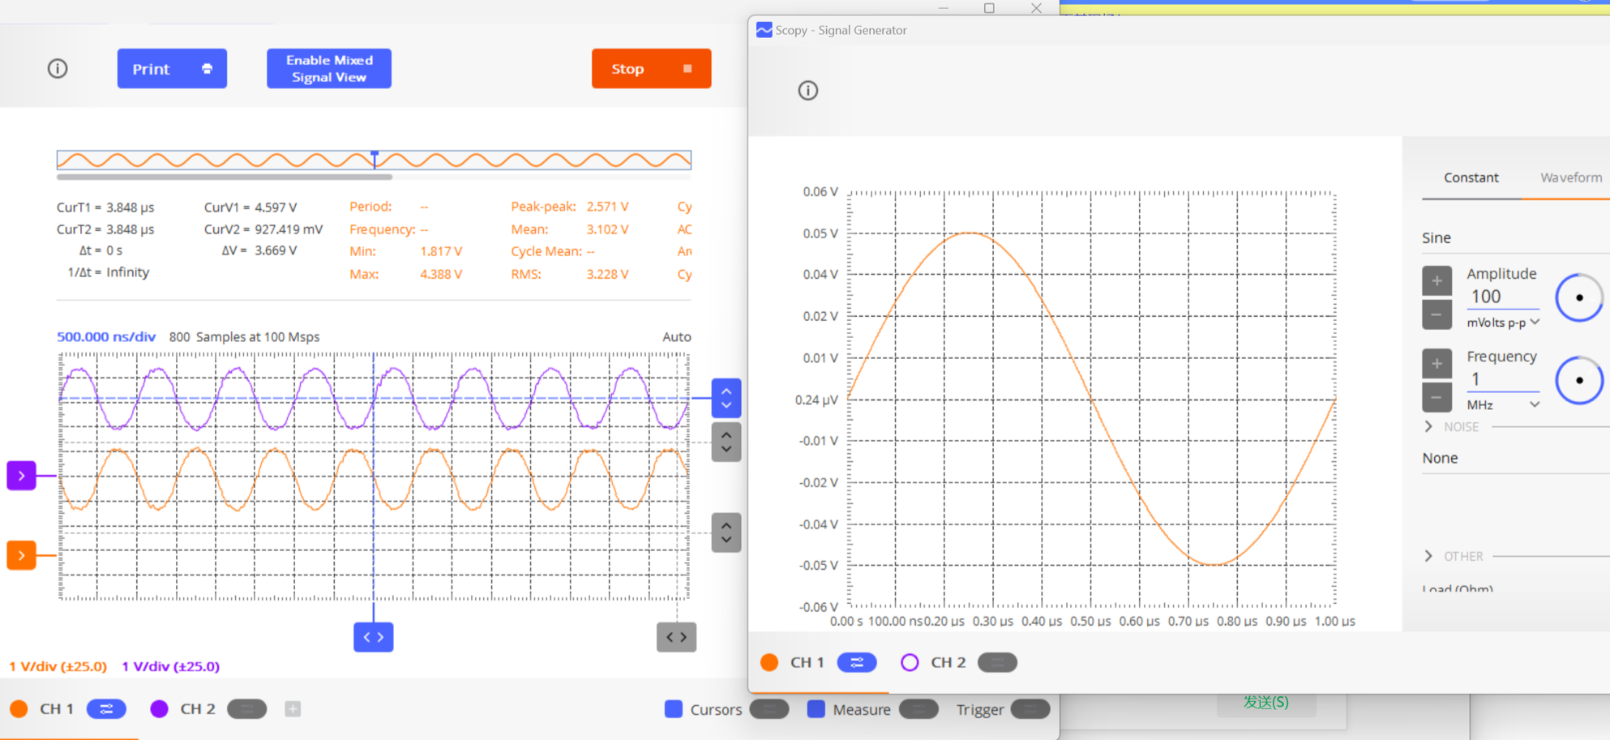Increase Amplitude with plus button
This screenshot has width=1610, height=740.
[x=1437, y=280]
